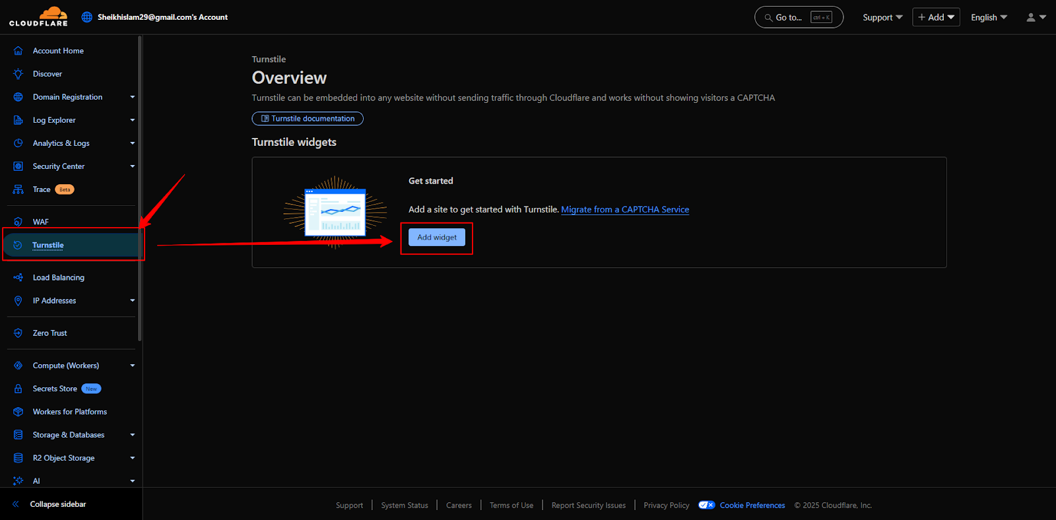Image resolution: width=1056 pixels, height=520 pixels.
Task: Click the Security Center icon
Action: (18, 166)
